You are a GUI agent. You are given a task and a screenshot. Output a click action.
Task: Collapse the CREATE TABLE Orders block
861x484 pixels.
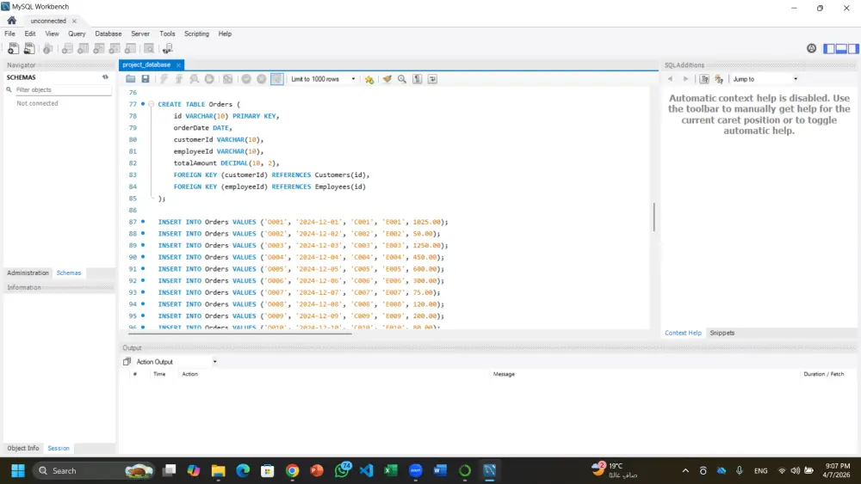click(x=151, y=104)
